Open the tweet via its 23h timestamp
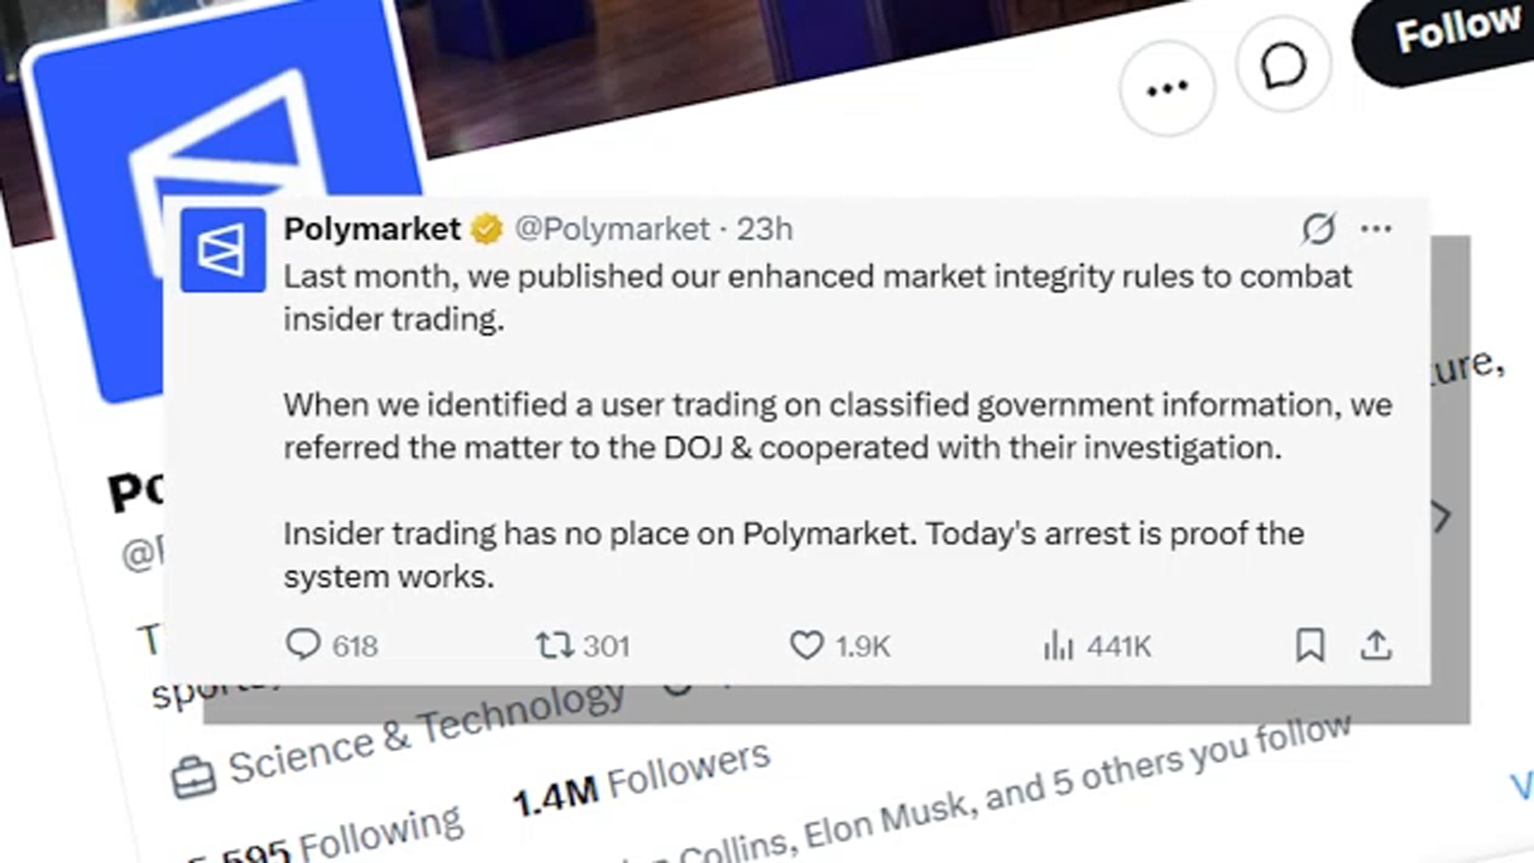1534x863 pixels. (765, 229)
